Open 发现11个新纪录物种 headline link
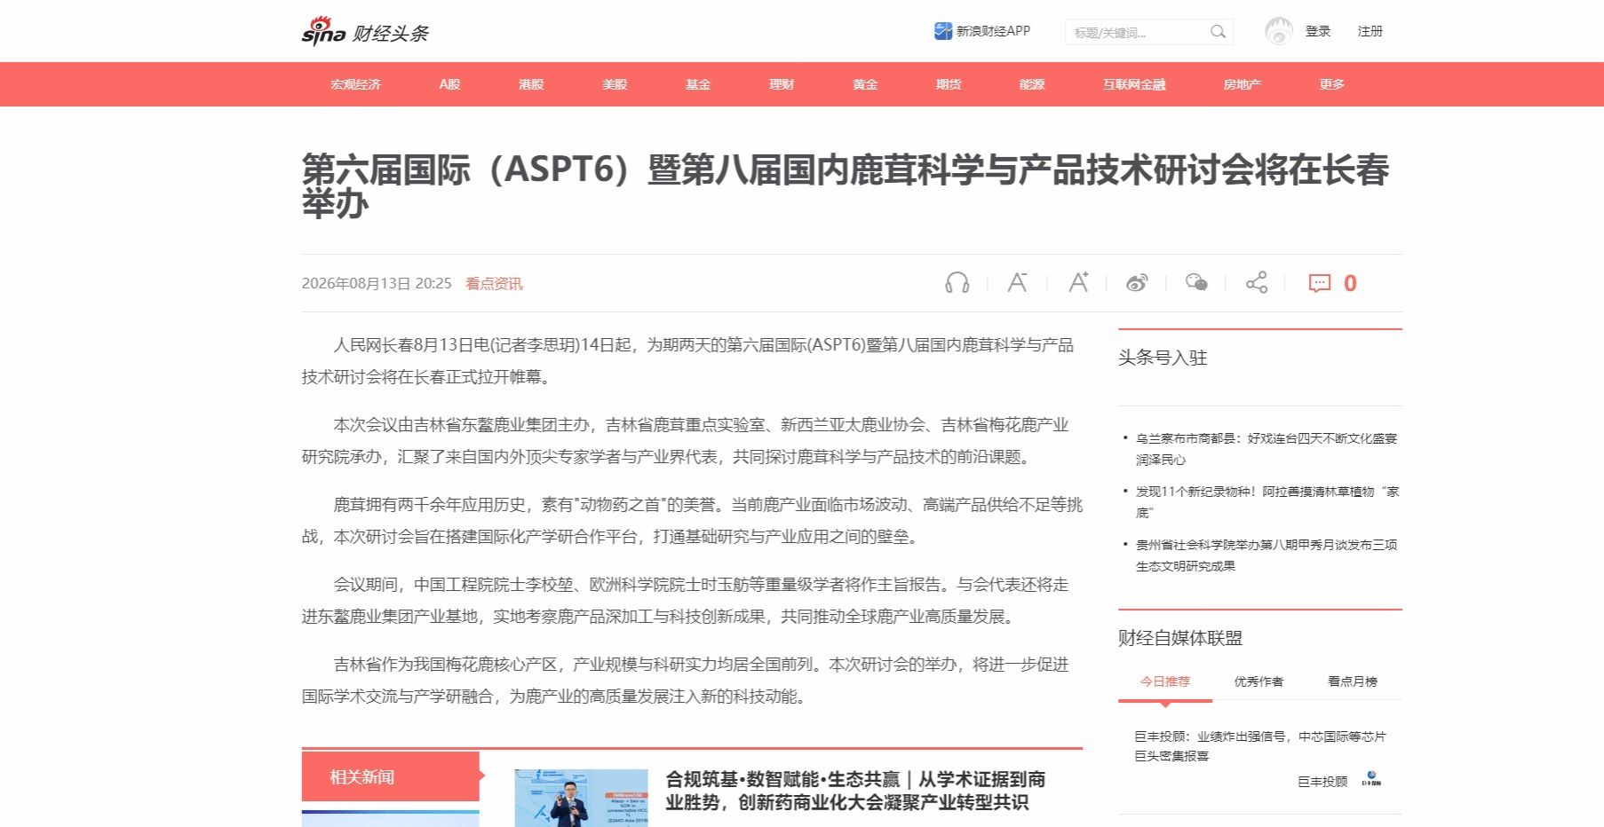This screenshot has height=827, width=1604. click(x=1267, y=502)
